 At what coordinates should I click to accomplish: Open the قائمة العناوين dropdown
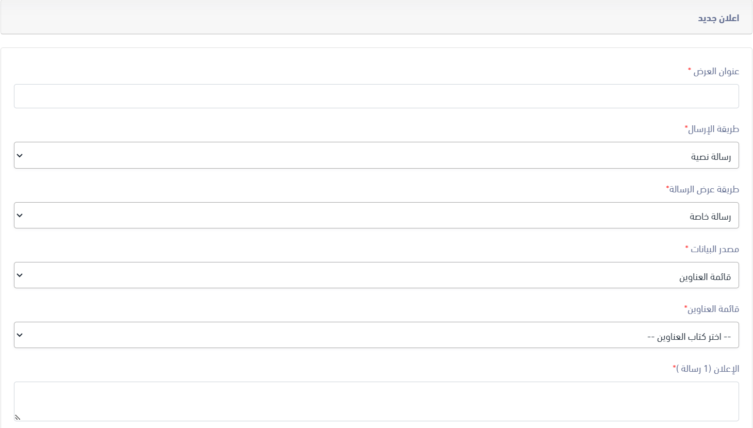click(x=376, y=335)
